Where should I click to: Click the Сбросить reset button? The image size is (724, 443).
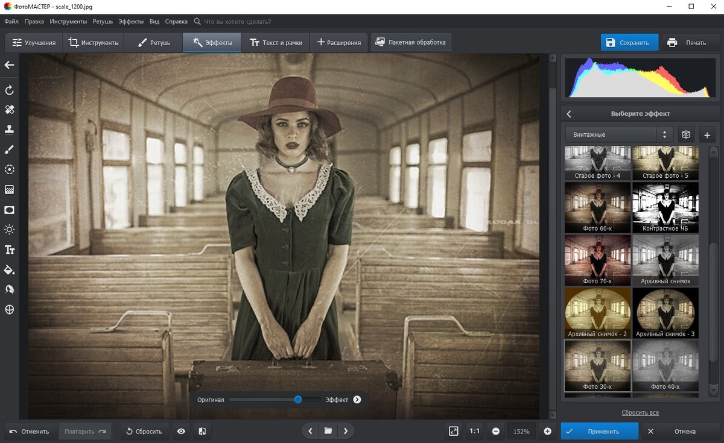click(x=144, y=432)
